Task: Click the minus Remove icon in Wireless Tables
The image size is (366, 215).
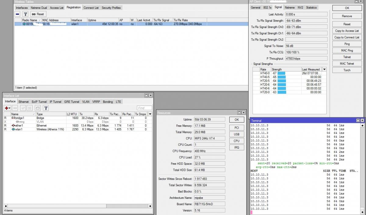Action: pos(18,14)
